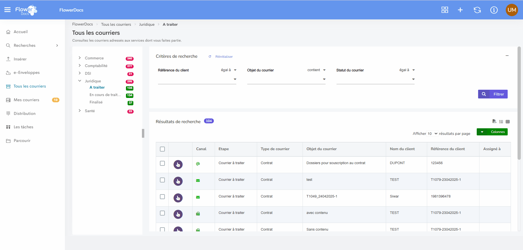Check the box for 'avec contenu' row
This screenshot has width=523, height=250.
click(162, 213)
